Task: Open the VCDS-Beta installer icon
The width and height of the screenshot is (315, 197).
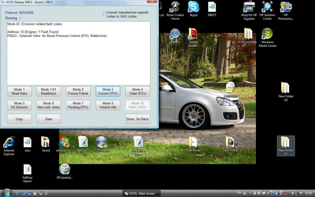Action: pos(101,144)
